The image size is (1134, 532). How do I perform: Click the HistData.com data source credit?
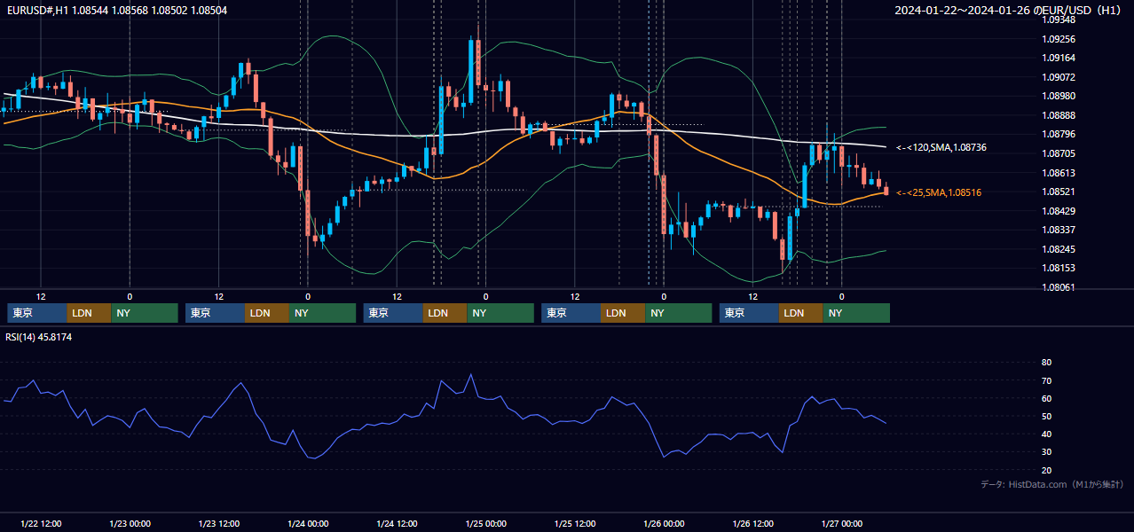tap(1051, 484)
